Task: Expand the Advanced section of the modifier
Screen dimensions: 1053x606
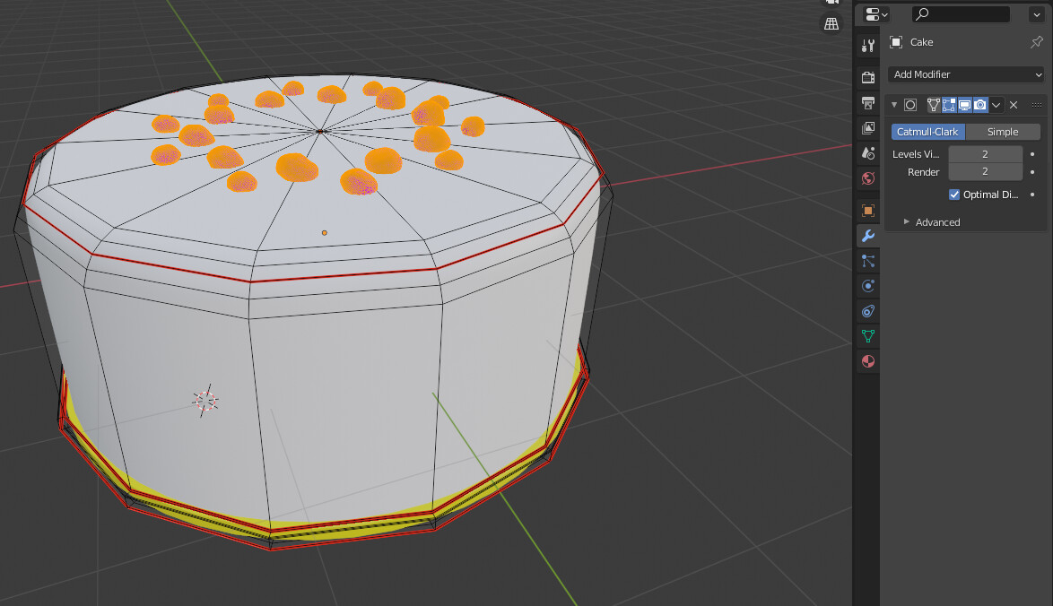Action: (x=937, y=222)
